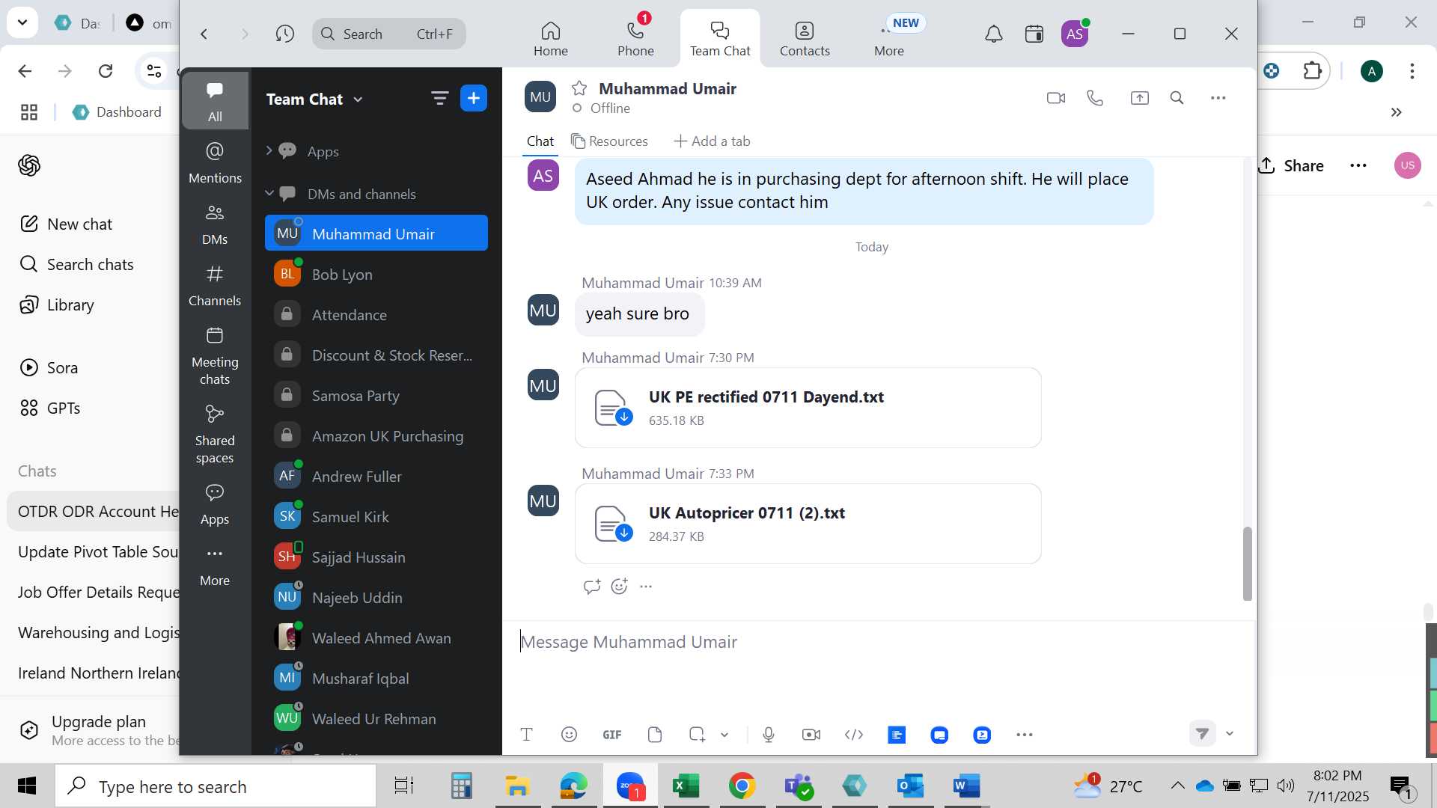Open the Apps item in left rail
Image resolution: width=1437 pixels, height=808 pixels.
click(x=215, y=504)
